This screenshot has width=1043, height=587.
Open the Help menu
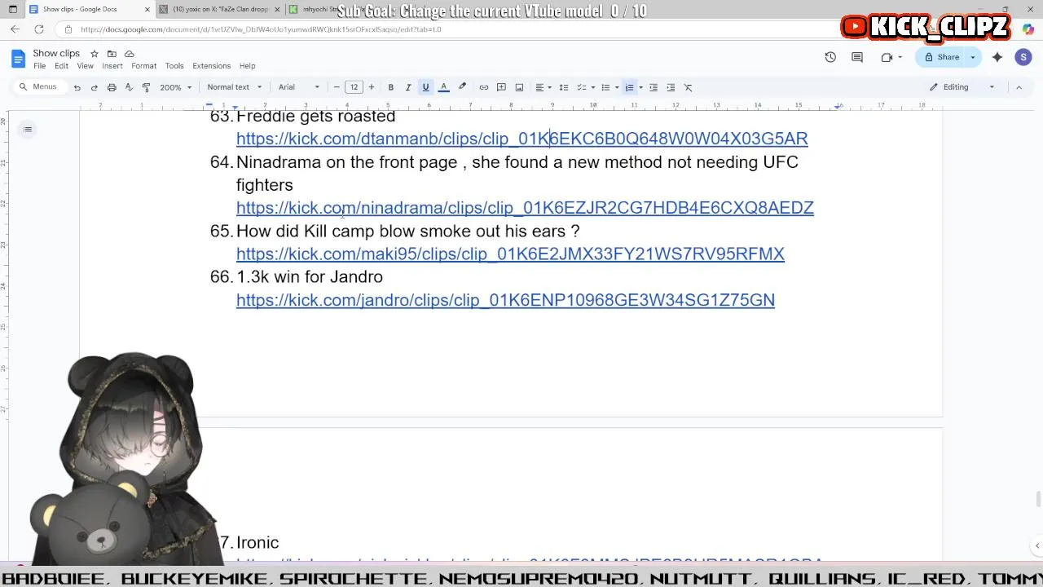coord(248,66)
